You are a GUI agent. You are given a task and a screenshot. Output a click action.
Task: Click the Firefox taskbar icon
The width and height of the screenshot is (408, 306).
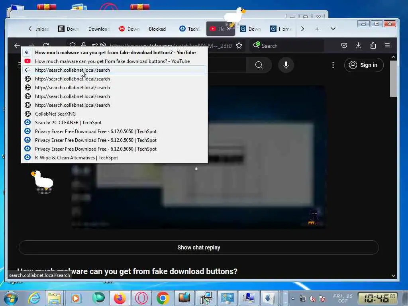coord(120,298)
